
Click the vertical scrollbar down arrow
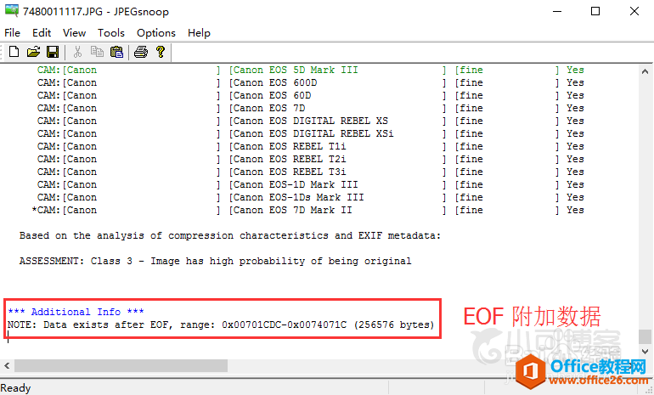tap(646, 351)
